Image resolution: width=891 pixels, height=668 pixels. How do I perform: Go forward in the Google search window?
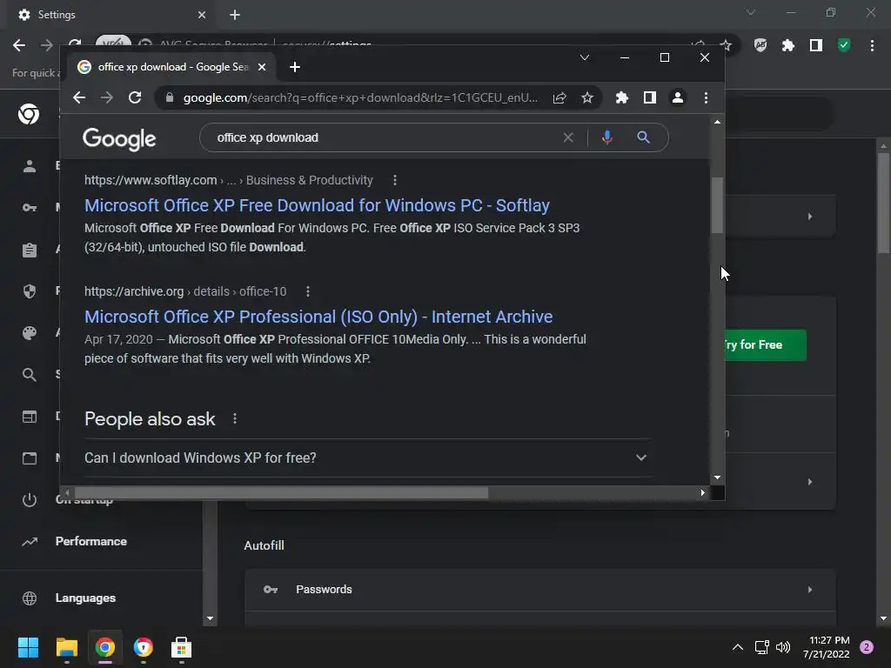pos(107,97)
